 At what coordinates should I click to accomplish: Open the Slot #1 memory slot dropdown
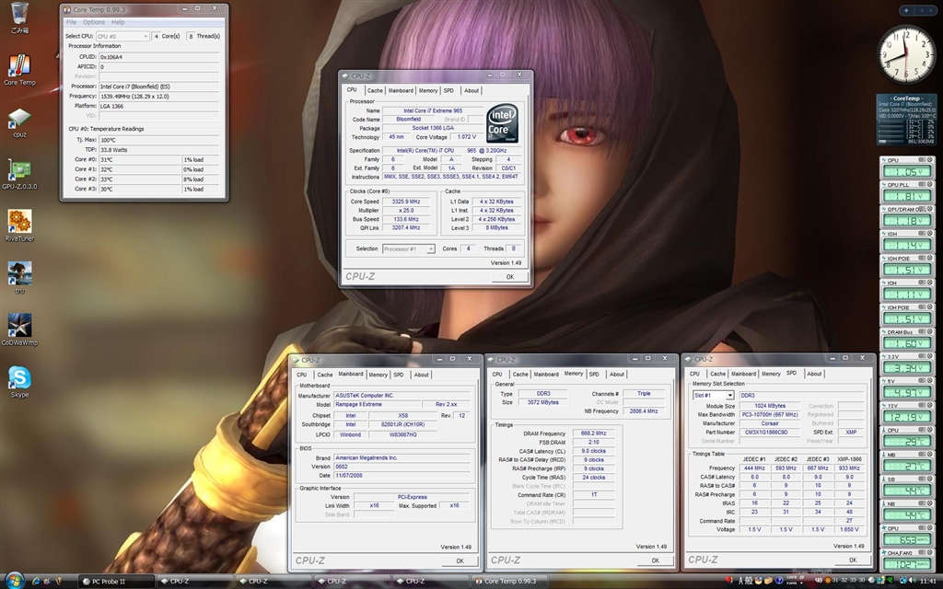coord(713,395)
